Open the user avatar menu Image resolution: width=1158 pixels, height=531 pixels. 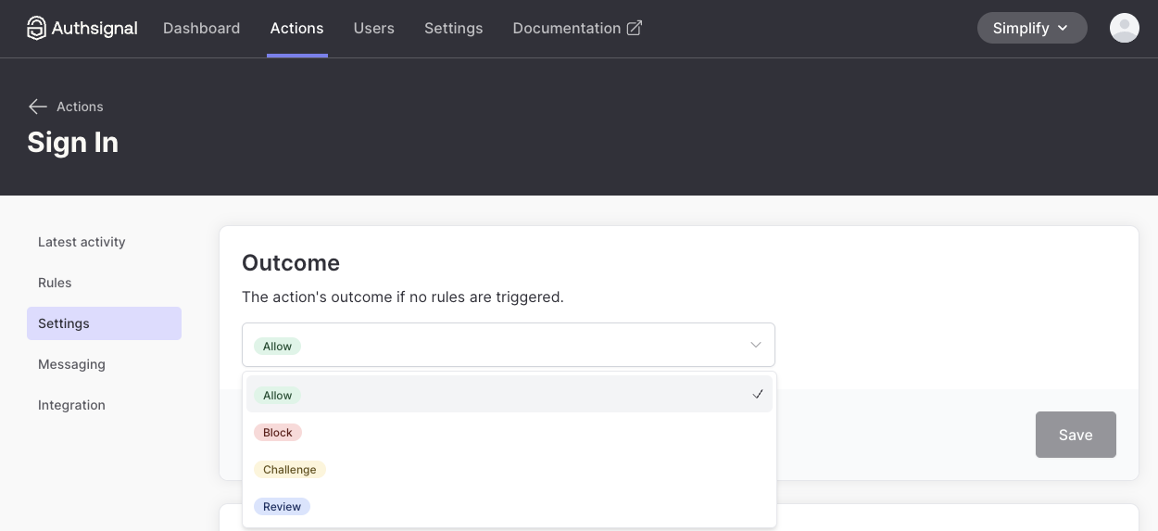[1125, 28]
